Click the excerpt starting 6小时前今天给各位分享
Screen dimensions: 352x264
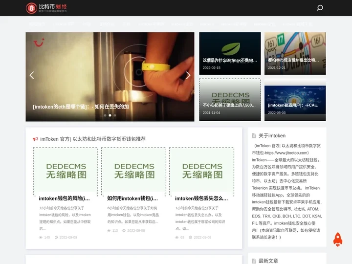[x=133, y=215]
